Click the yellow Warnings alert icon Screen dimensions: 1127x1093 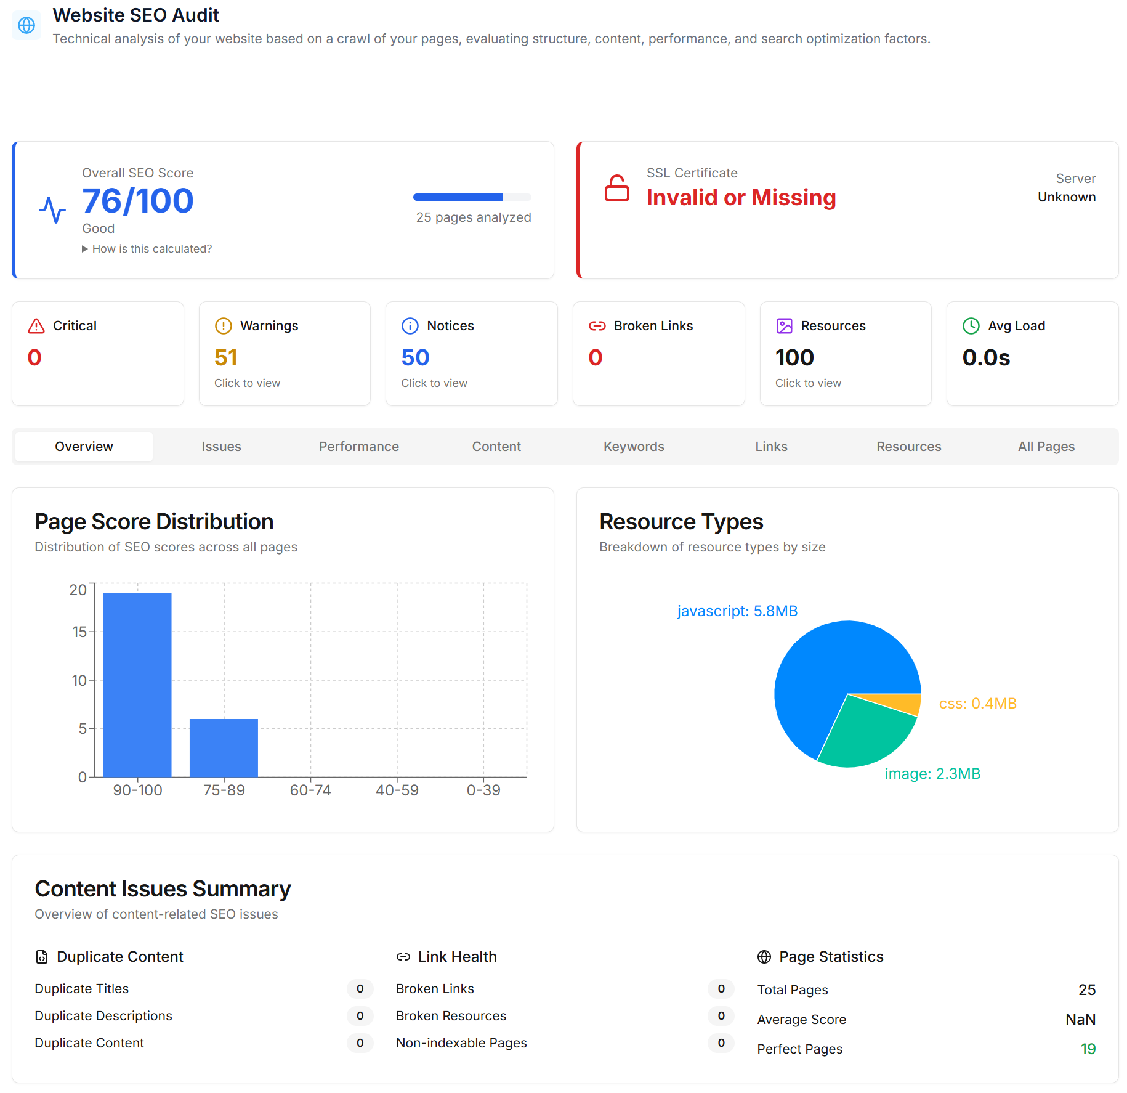pos(223,326)
